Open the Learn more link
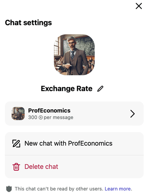 point(118,189)
